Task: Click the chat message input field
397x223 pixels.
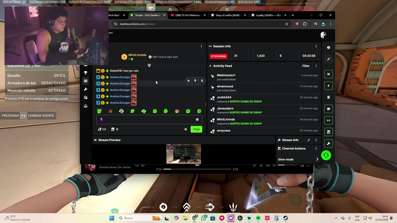Action: (x=149, y=120)
